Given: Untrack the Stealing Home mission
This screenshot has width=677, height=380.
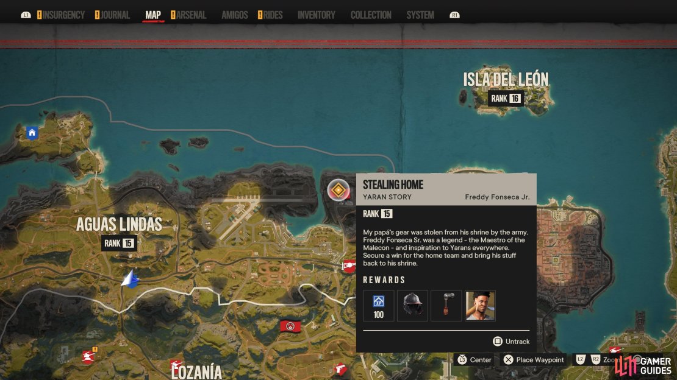Looking at the screenshot, I should click(x=511, y=341).
